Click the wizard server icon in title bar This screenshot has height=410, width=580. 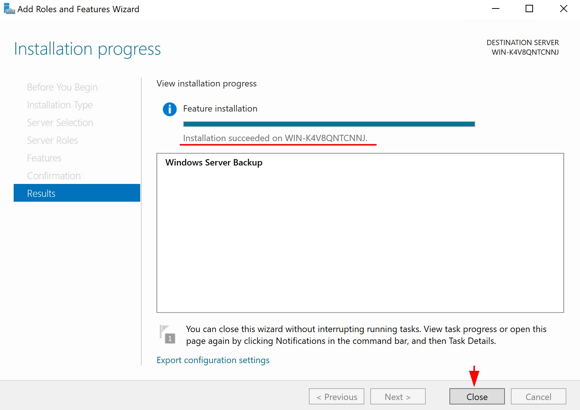tap(9, 9)
